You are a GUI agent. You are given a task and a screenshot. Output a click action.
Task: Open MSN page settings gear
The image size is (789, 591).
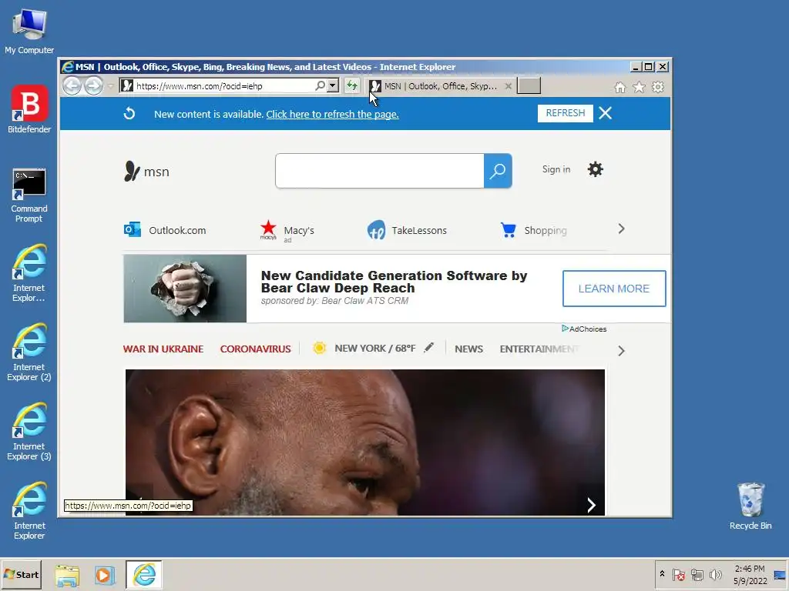pyautogui.click(x=596, y=169)
